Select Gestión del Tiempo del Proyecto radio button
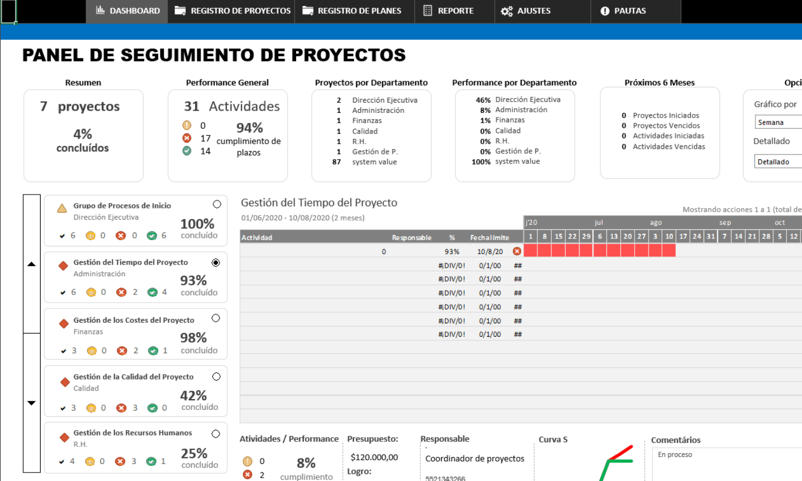 pos(215,262)
